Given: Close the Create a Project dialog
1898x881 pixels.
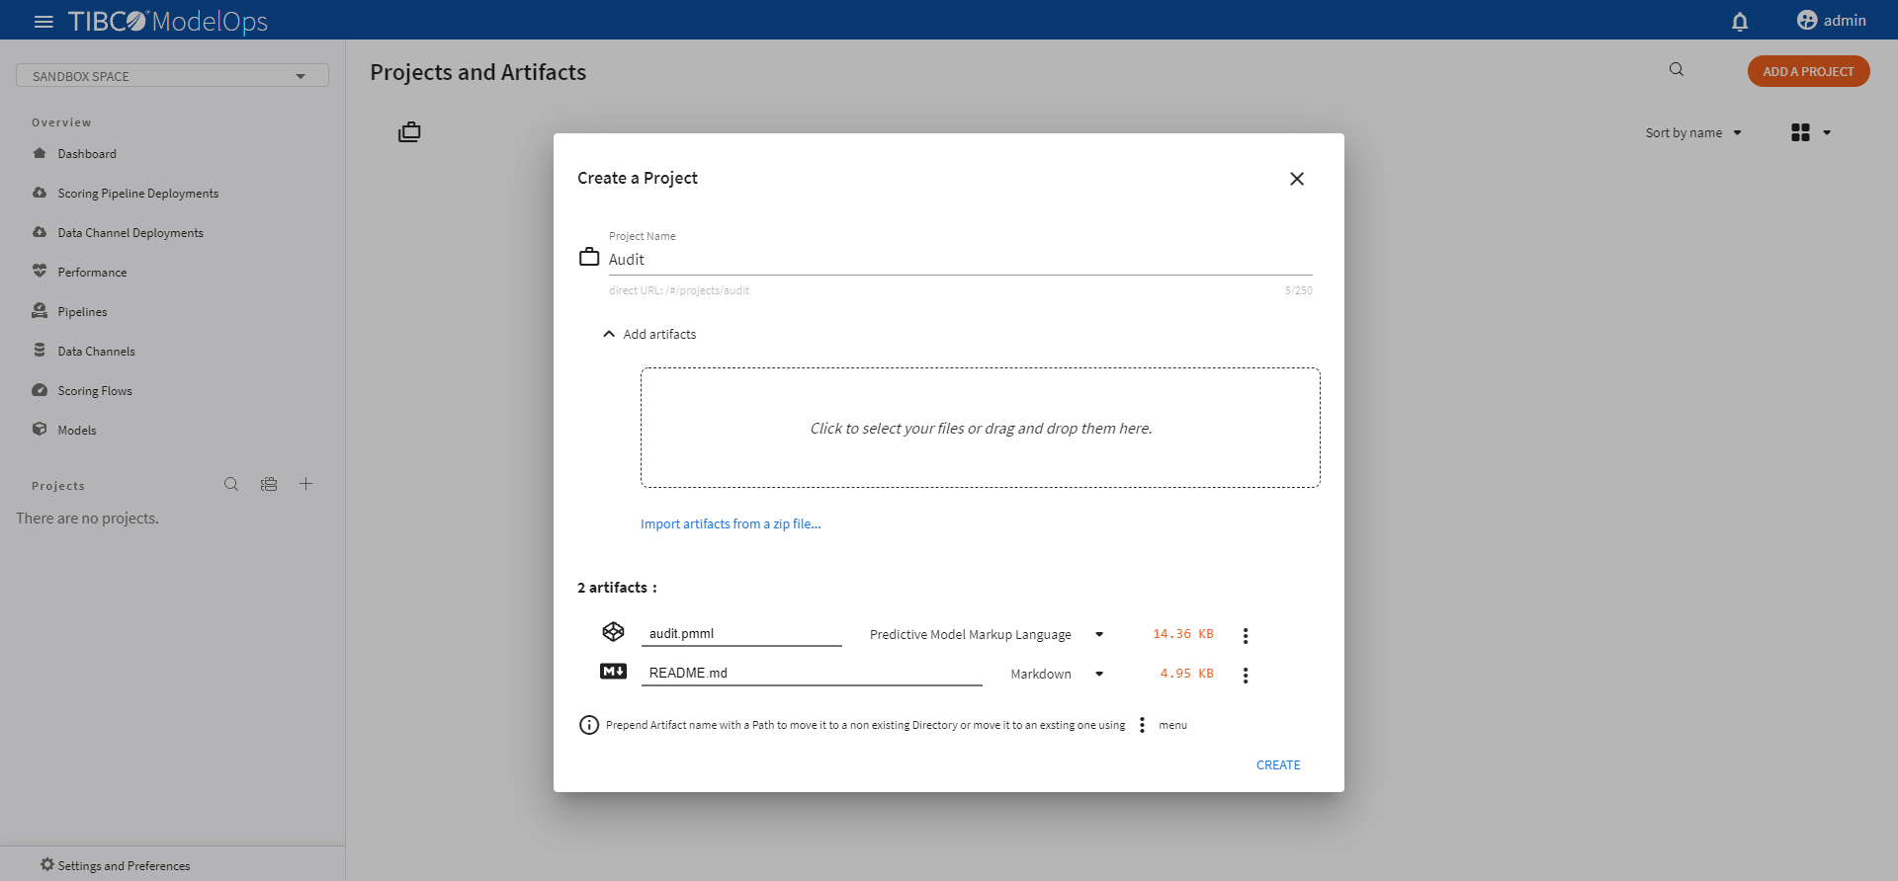Looking at the screenshot, I should (x=1297, y=179).
